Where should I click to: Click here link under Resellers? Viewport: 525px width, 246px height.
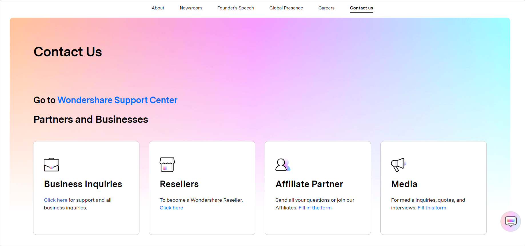pos(171,208)
